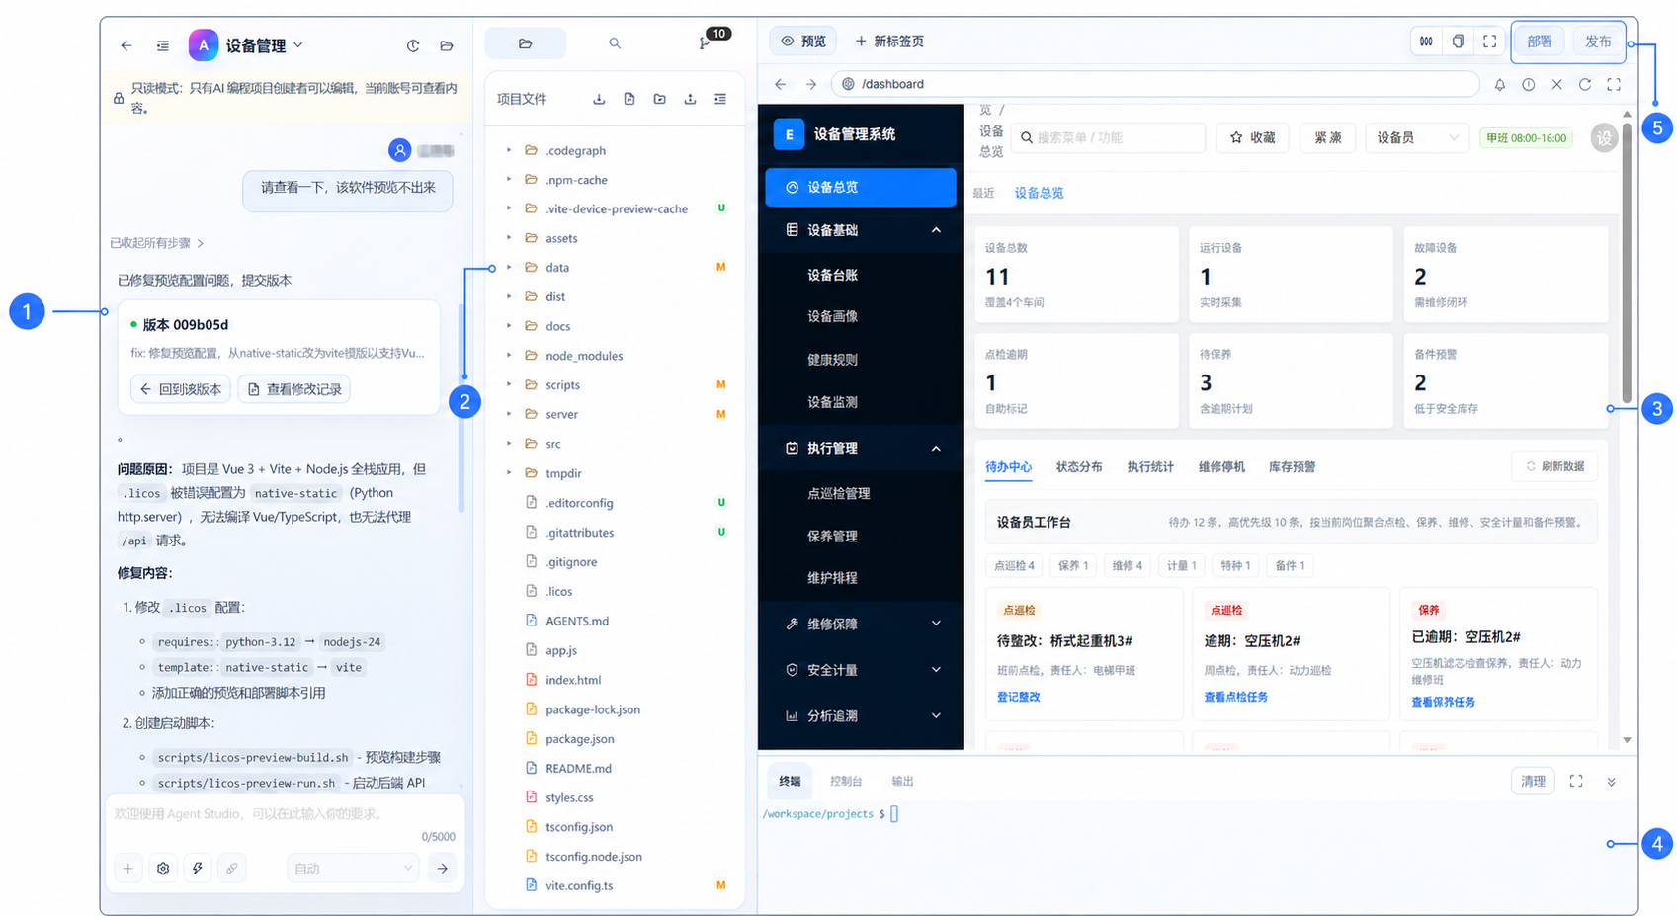
Task: Click the 清理 terminal button
Action: [x=1533, y=782]
